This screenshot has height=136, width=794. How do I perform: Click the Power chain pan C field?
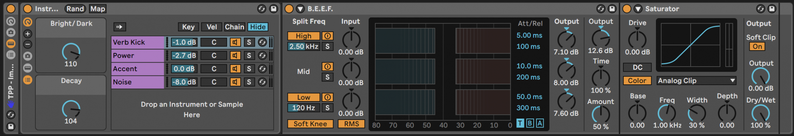214,56
